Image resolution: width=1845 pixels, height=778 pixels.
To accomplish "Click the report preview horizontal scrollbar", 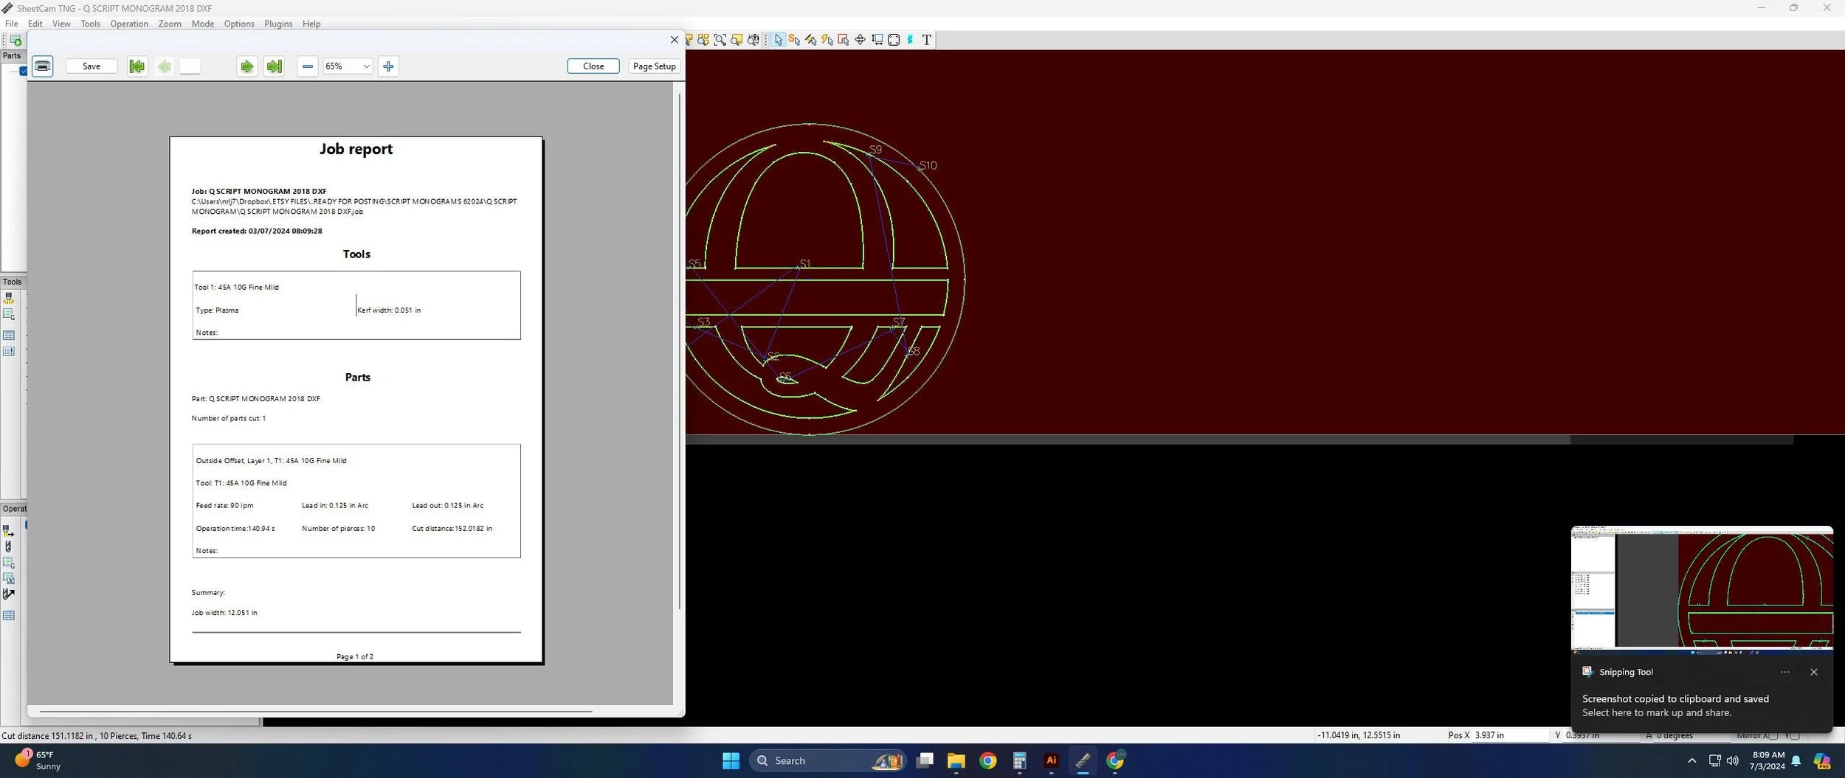I will click(316, 711).
